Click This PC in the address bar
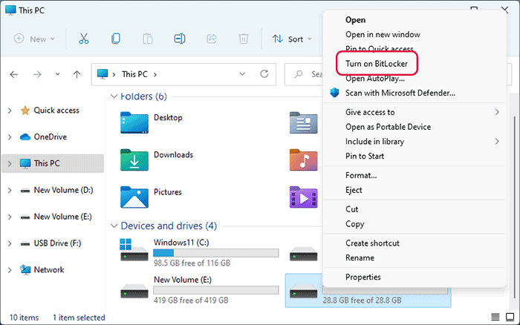Screen dimensions: 520x325 click(x=134, y=74)
